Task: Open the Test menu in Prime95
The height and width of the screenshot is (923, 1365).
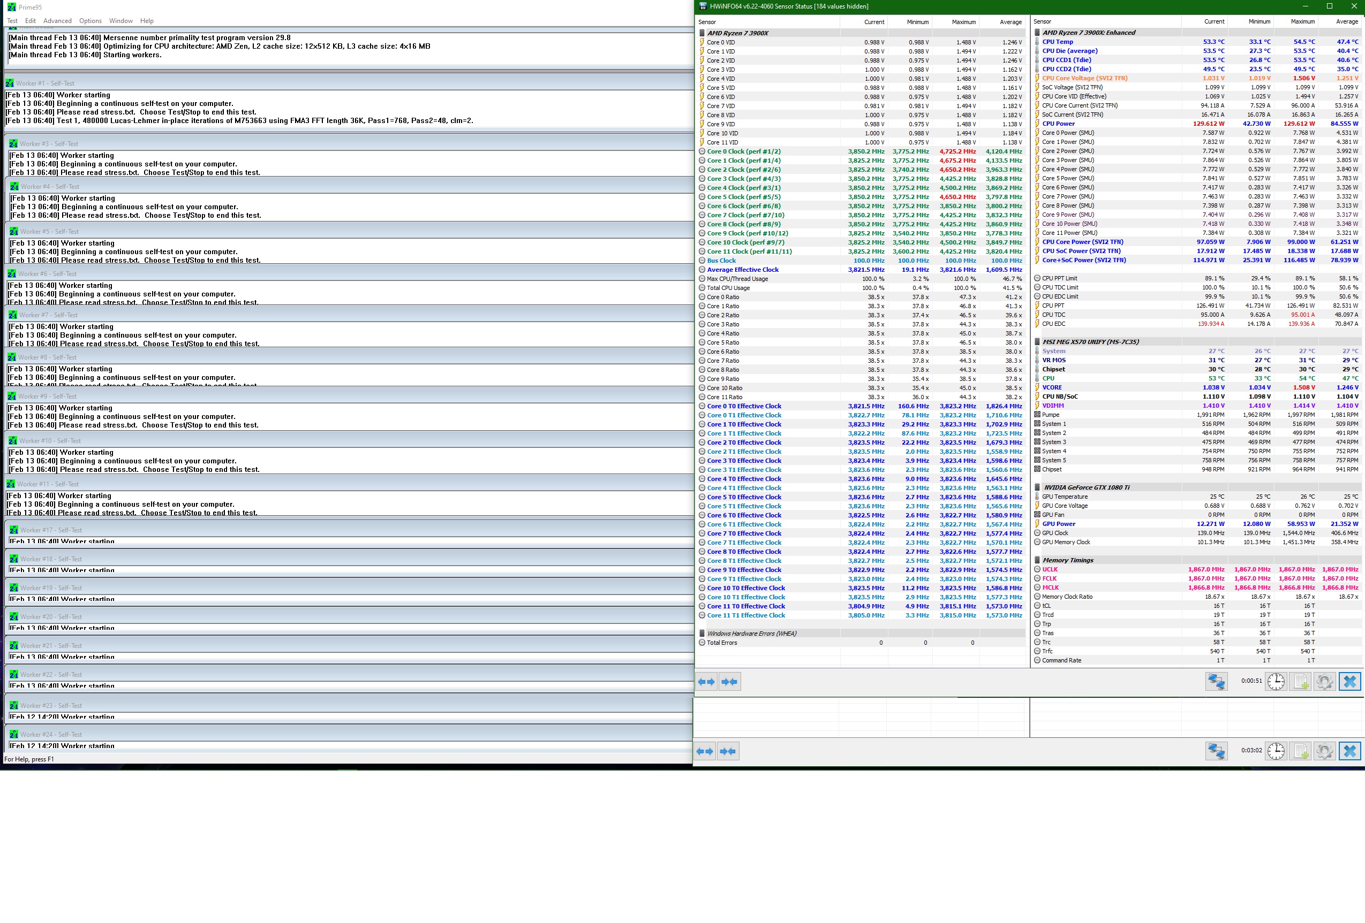Action: pos(12,20)
